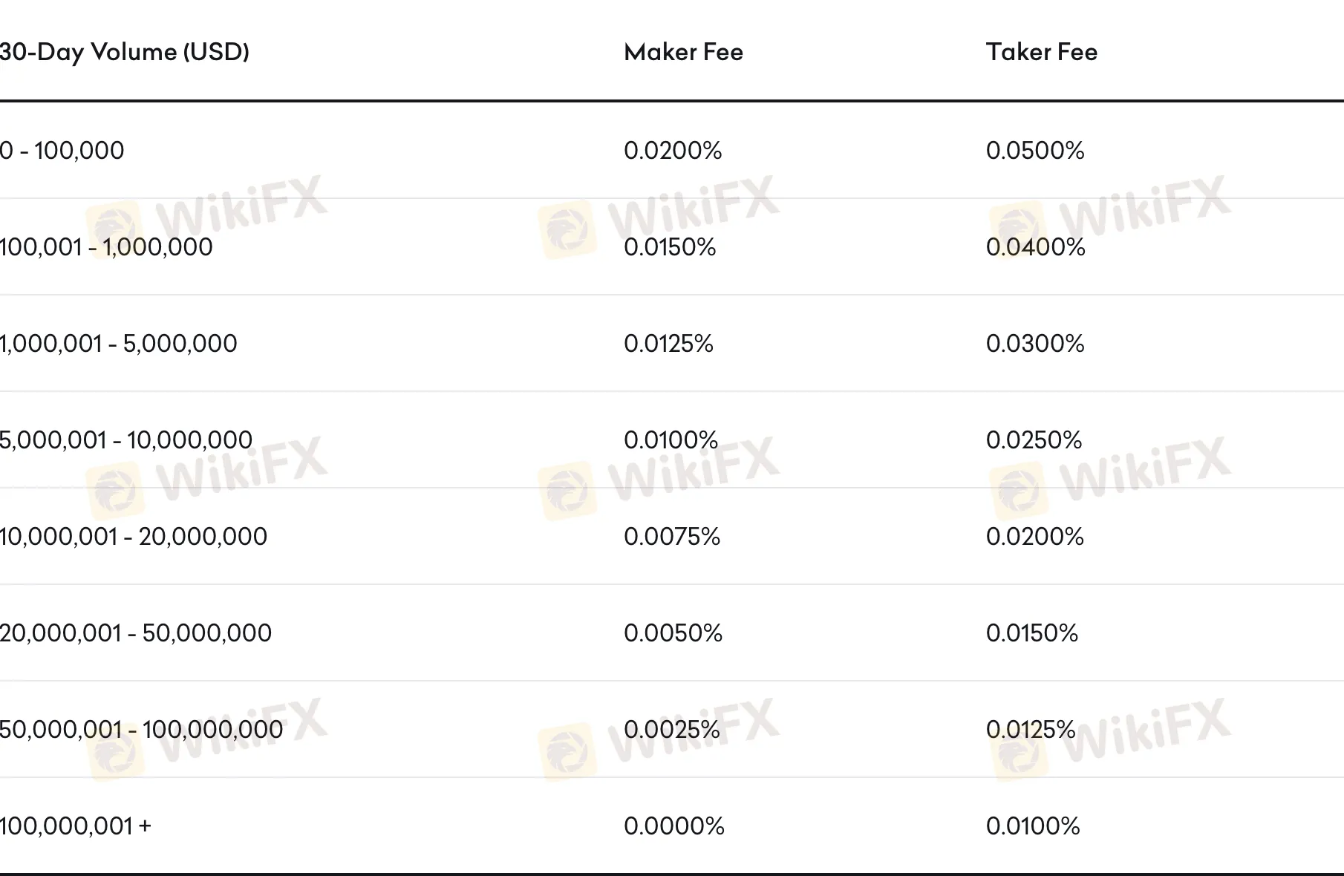Select the 20,000,001 - 50,000,000 volume tier
Image resolution: width=1344 pixels, height=876 pixels.
(x=136, y=633)
